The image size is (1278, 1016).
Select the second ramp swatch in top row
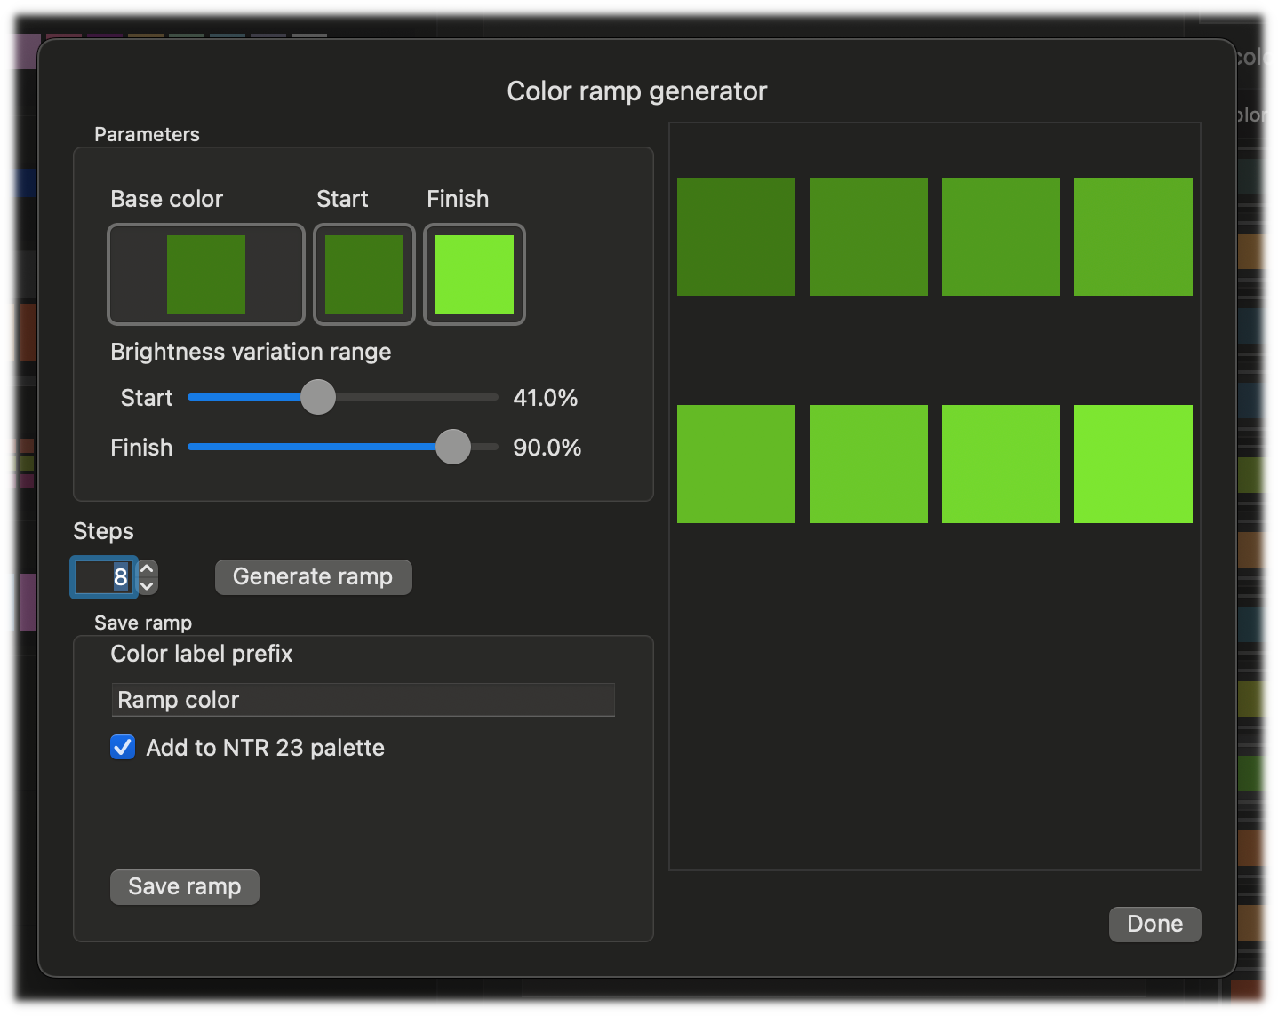point(868,236)
